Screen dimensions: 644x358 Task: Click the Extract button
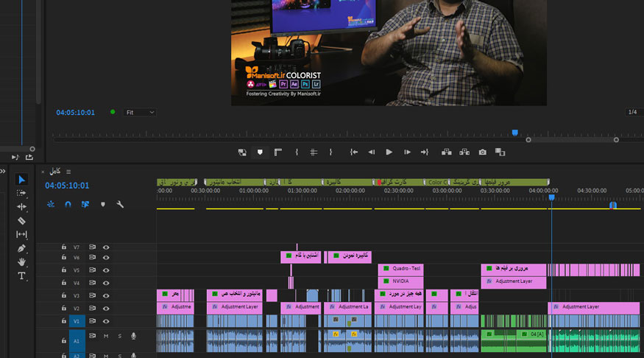point(464,152)
